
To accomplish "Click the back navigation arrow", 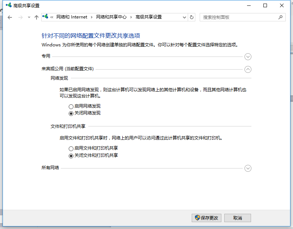I will coord(10,17).
